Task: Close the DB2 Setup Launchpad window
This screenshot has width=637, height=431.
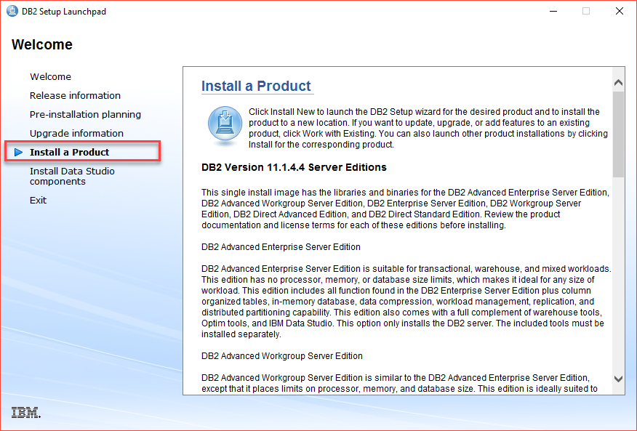Action: (x=619, y=11)
